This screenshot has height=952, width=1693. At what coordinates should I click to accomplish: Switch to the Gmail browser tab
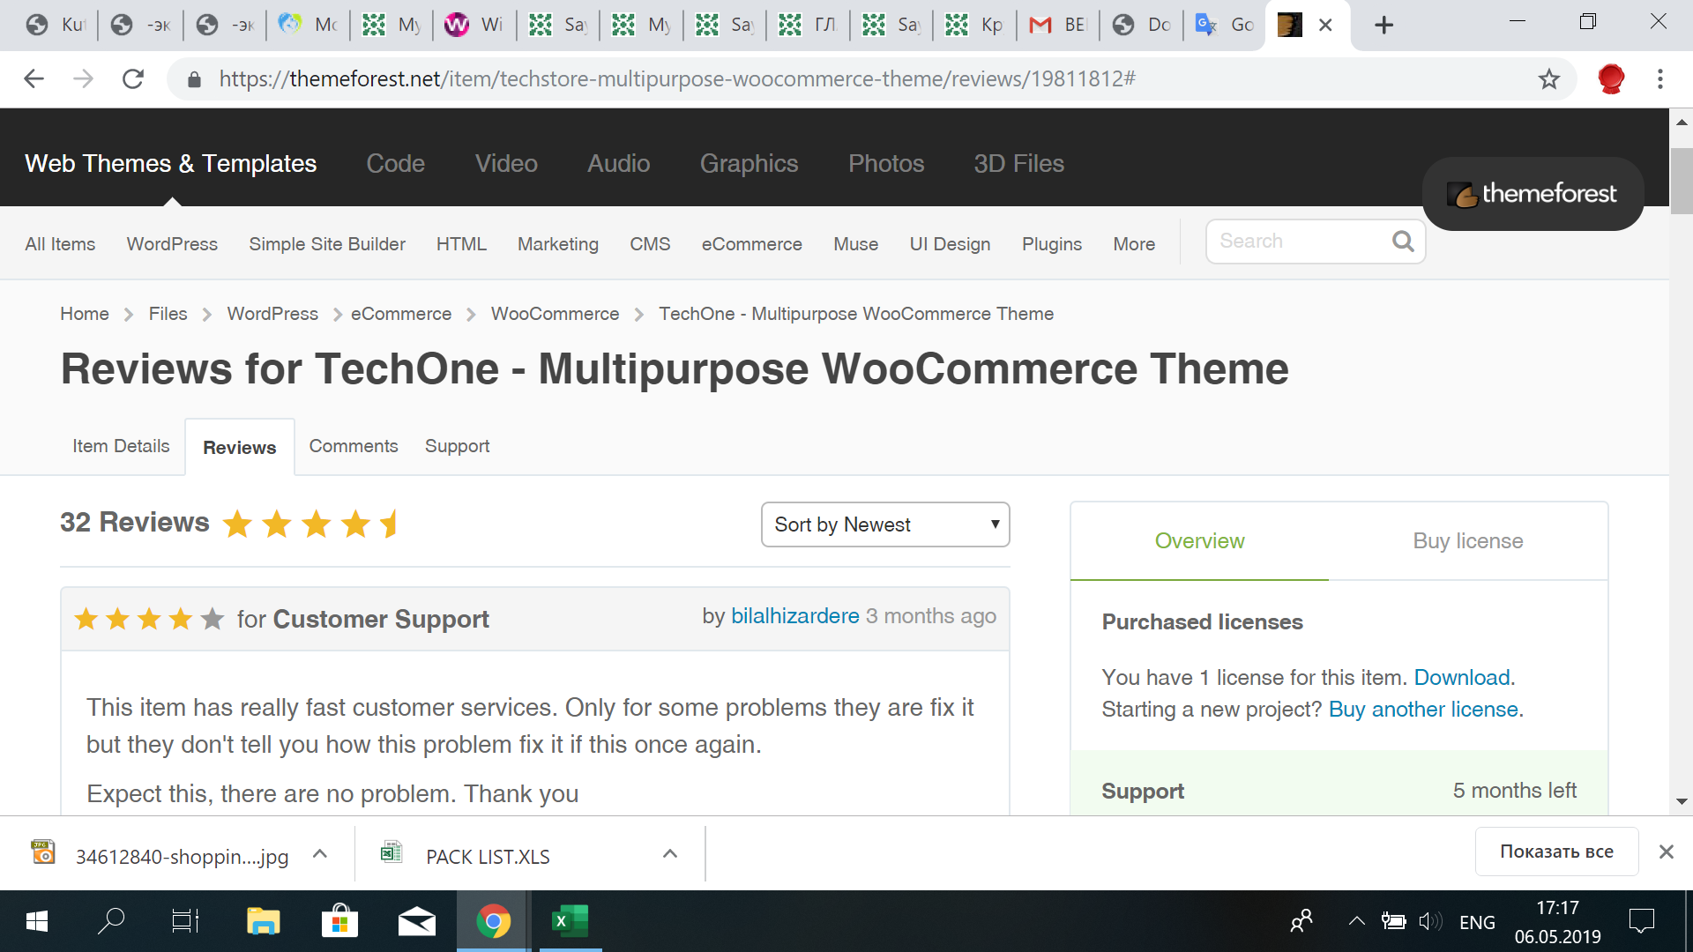click(1058, 25)
